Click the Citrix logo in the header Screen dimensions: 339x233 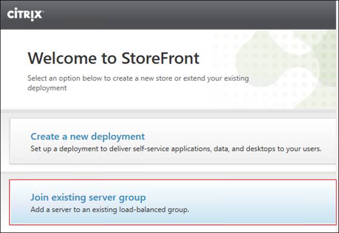click(x=25, y=14)
